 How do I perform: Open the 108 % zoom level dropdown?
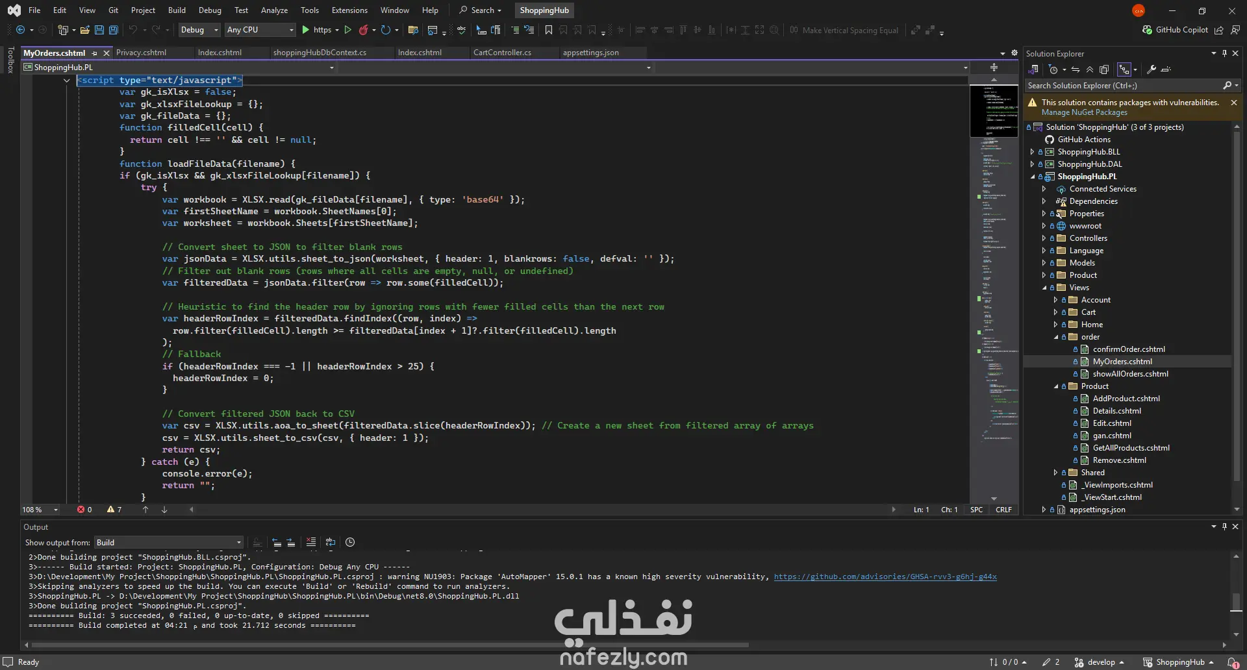40,510
